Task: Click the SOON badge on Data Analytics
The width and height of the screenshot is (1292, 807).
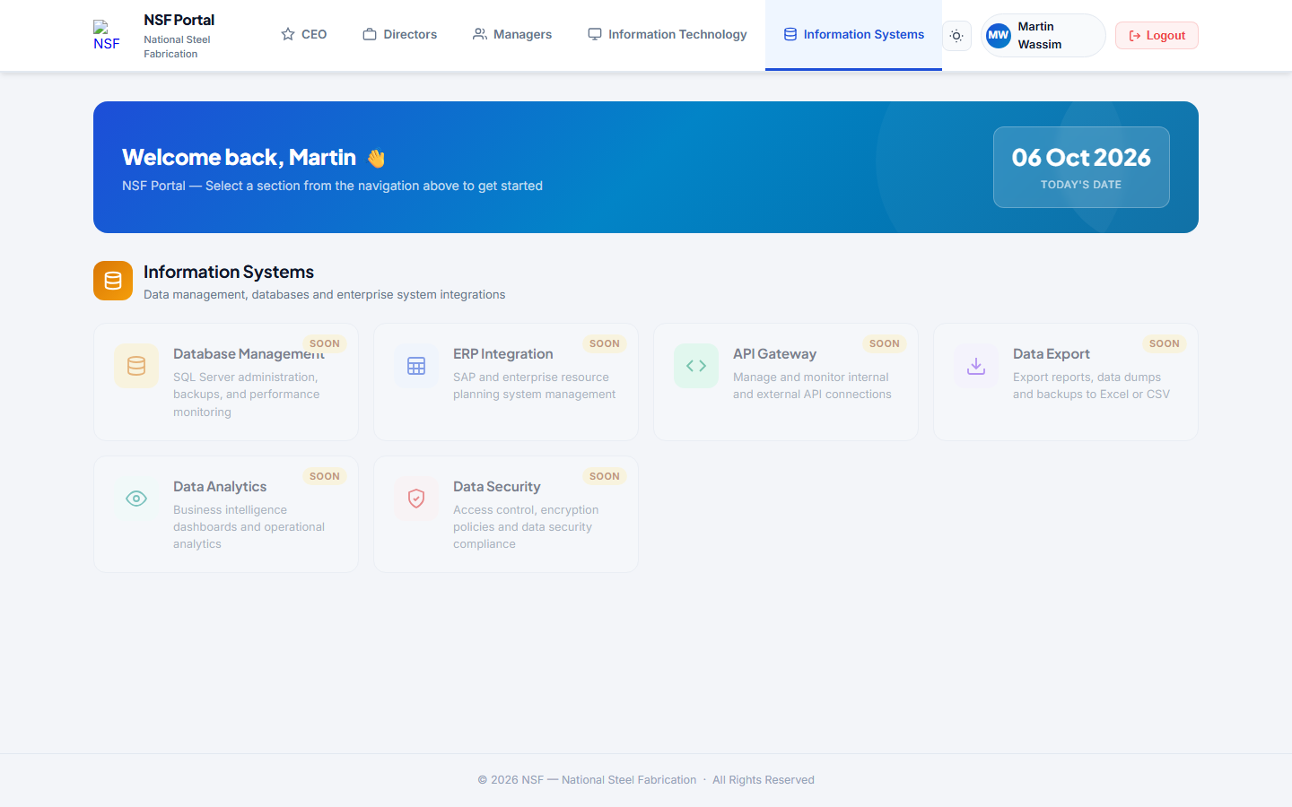Action: point(325,476)
